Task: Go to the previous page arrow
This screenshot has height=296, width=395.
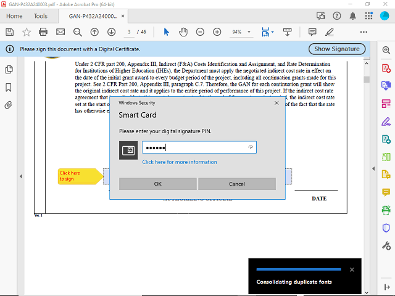Action: point(94,32)
